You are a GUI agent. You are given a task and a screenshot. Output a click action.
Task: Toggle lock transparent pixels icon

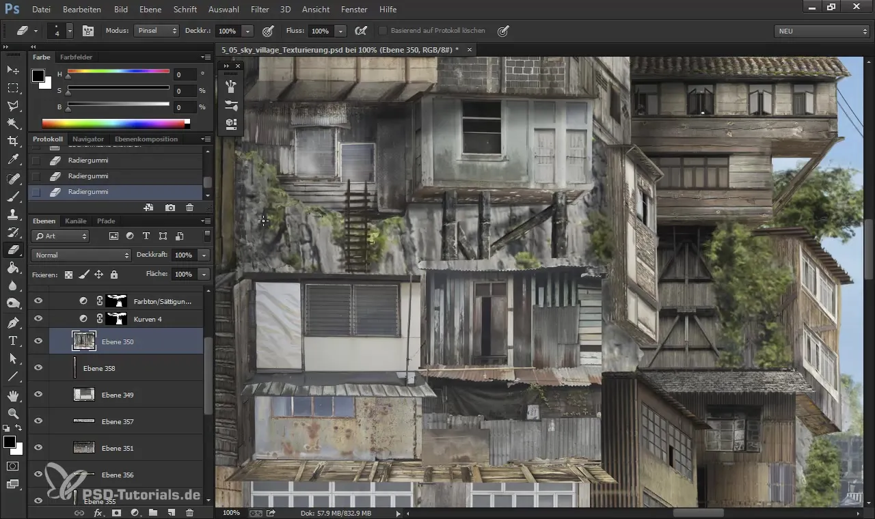68,275
